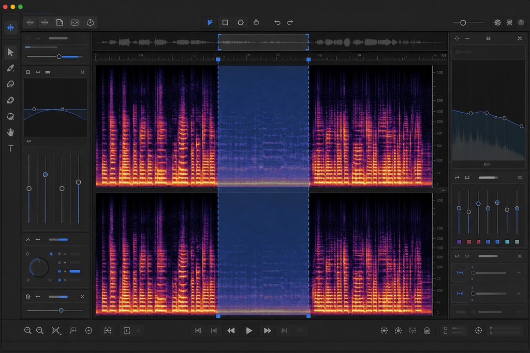
Task: Click the right node on the left EQ curve
Action: (x=62, y=110)
